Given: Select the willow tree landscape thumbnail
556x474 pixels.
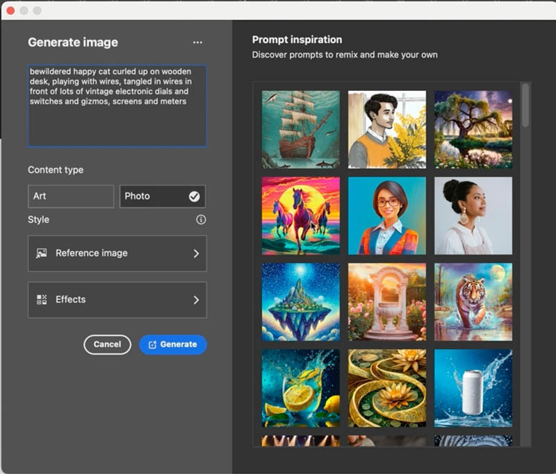Looking at the screenshot, I should pyautogui.click(x=473, y=130).
